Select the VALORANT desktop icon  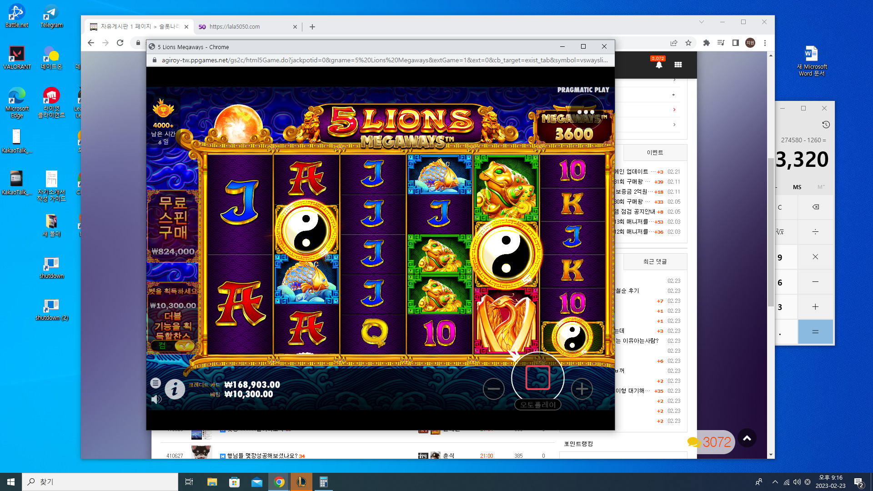click(x=17, y=58)
